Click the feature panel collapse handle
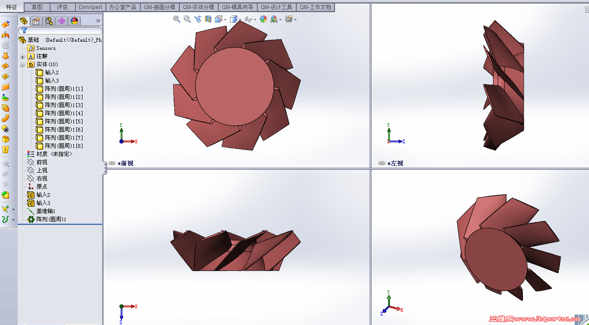The width and height of the screenshot is (589, 325). [x=105, y=168]
